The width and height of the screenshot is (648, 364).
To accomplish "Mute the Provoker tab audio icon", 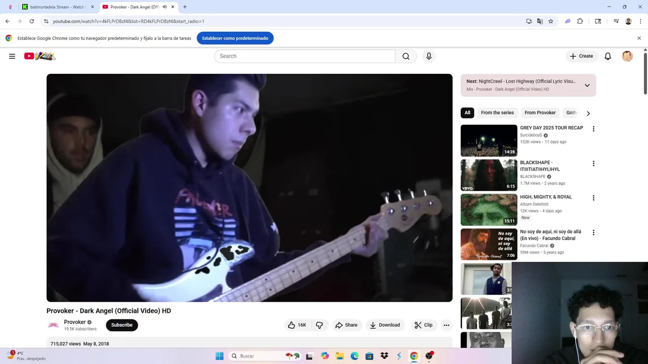I will [x=165, y=7].
